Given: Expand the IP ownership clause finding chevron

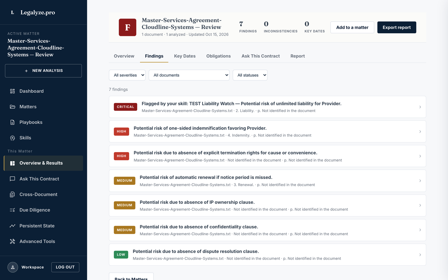Looking at the screenshot, I should click(x=420, y=206).
